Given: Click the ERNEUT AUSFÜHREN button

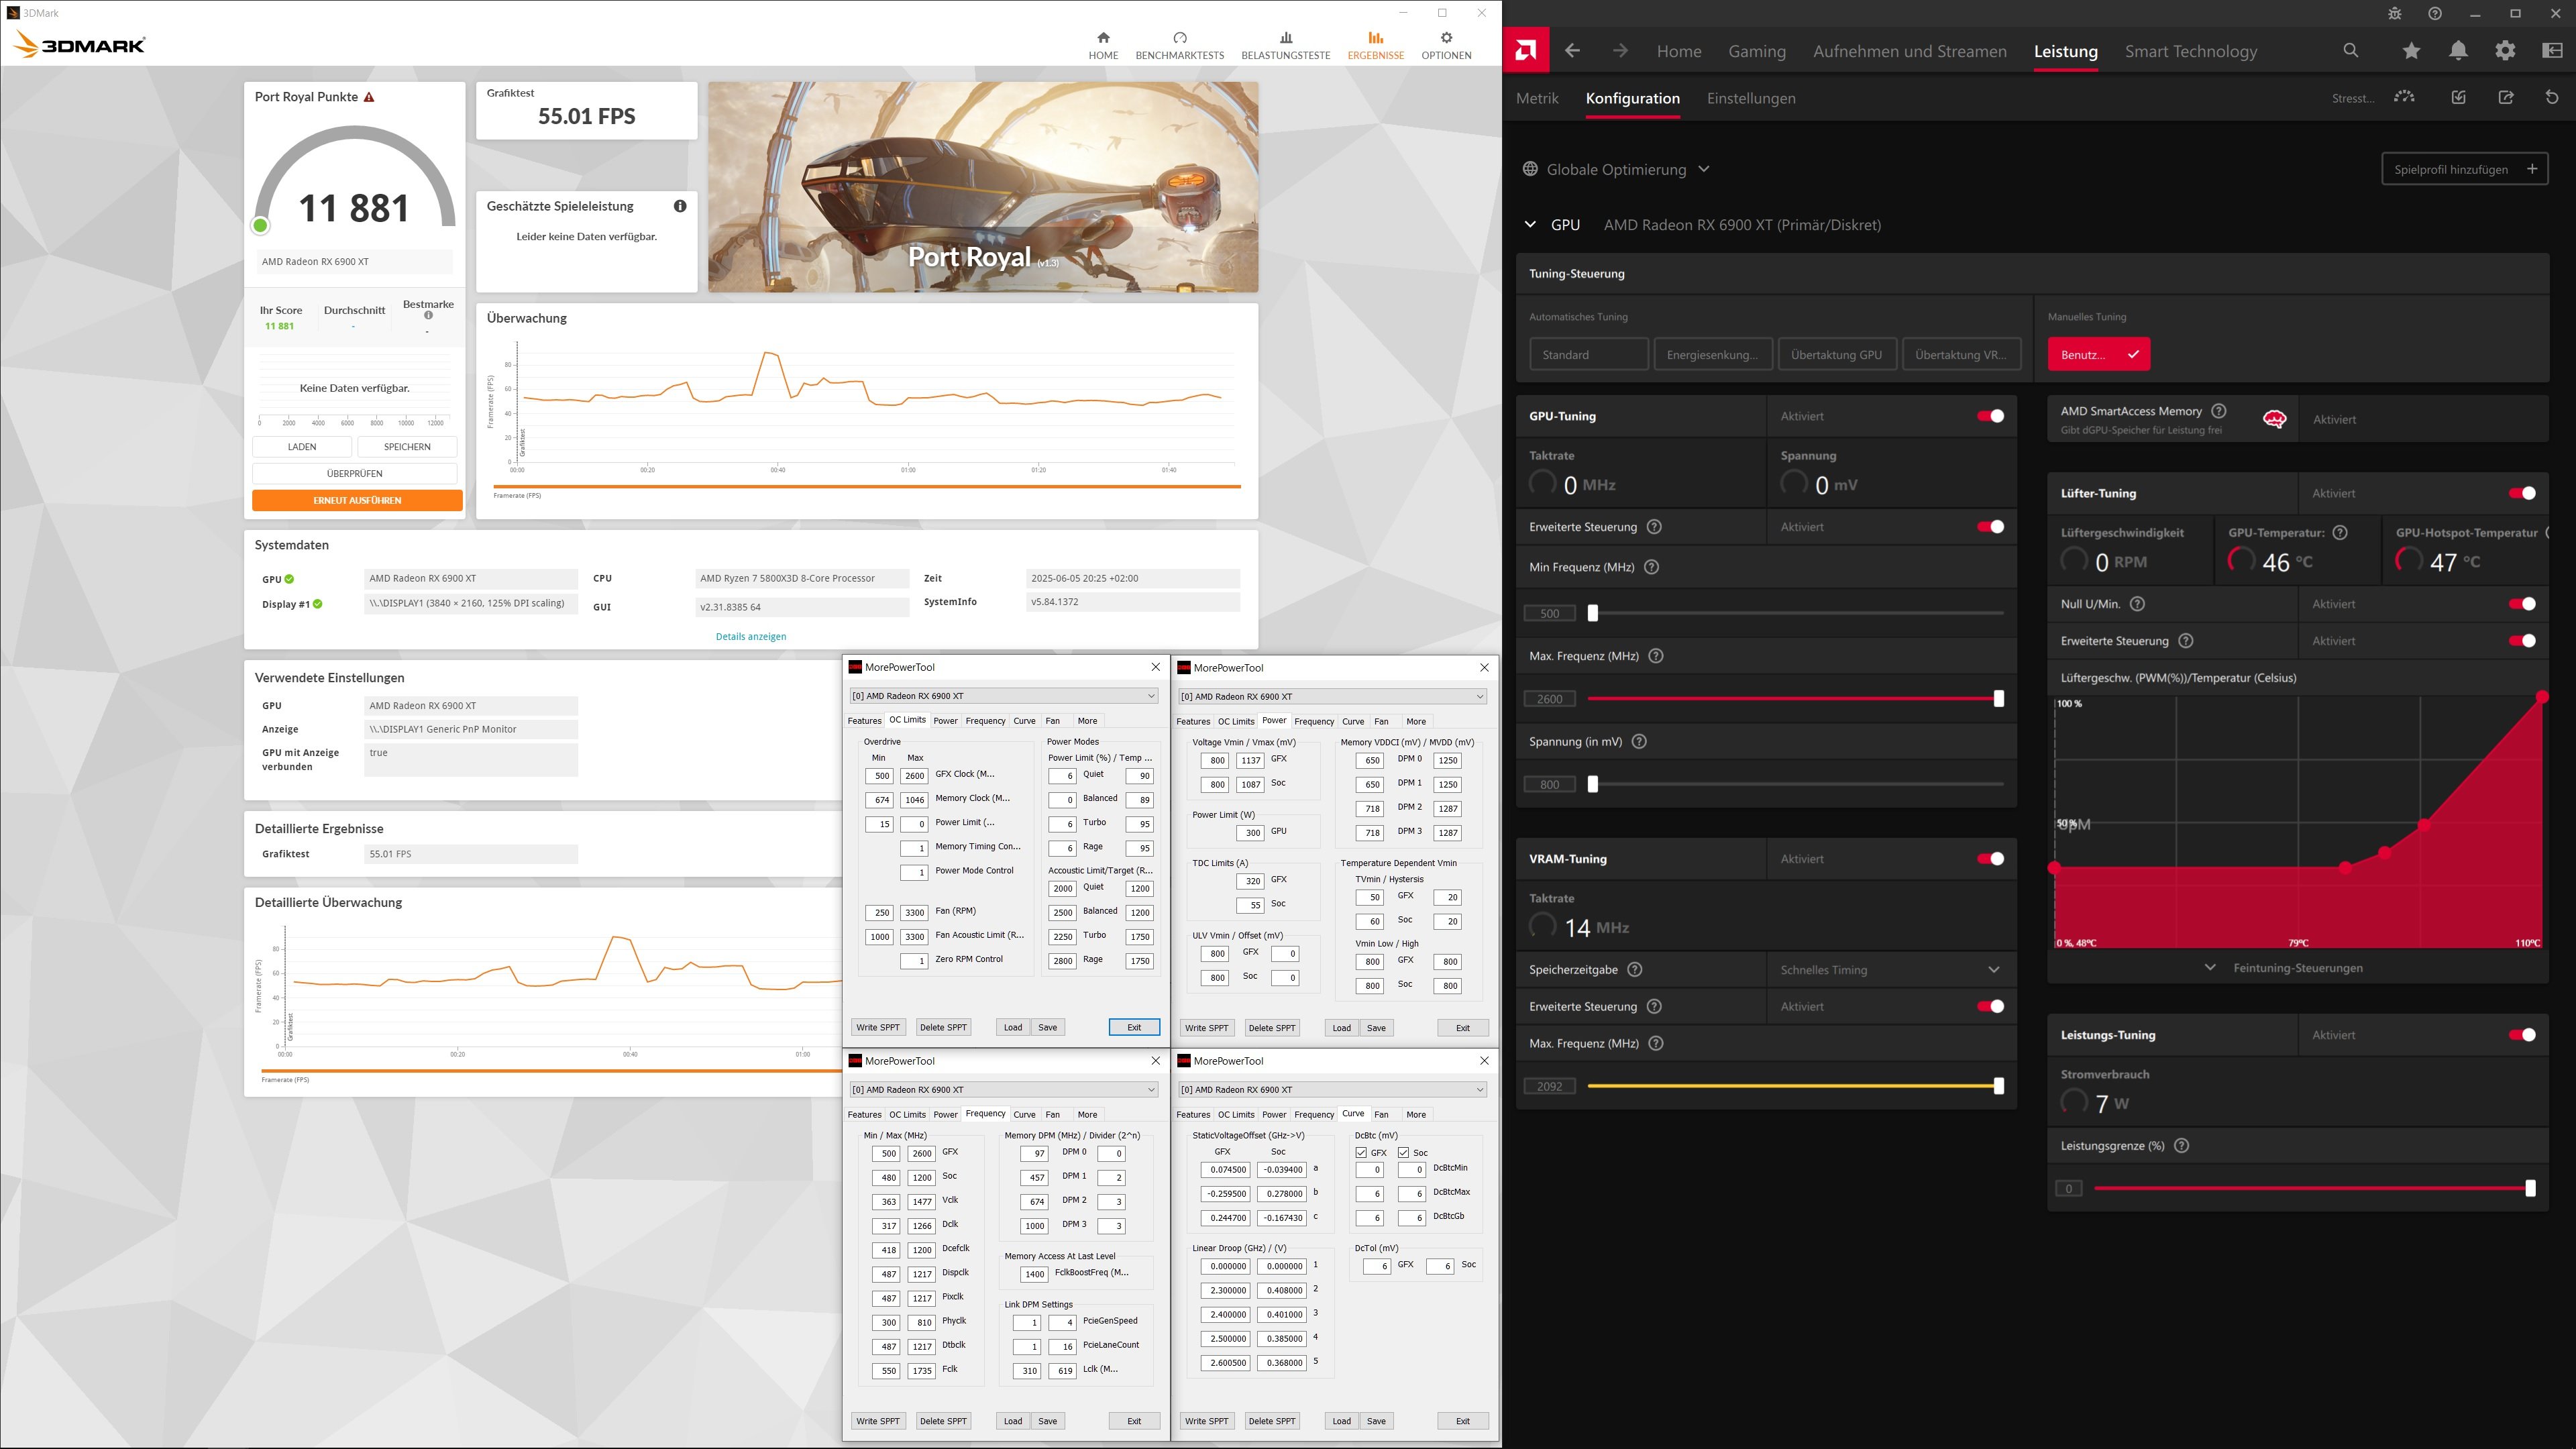Looking at the screenshot, I should tap(357, 500).
